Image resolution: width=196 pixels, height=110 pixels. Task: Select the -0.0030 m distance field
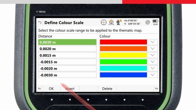tap(67, 75)
